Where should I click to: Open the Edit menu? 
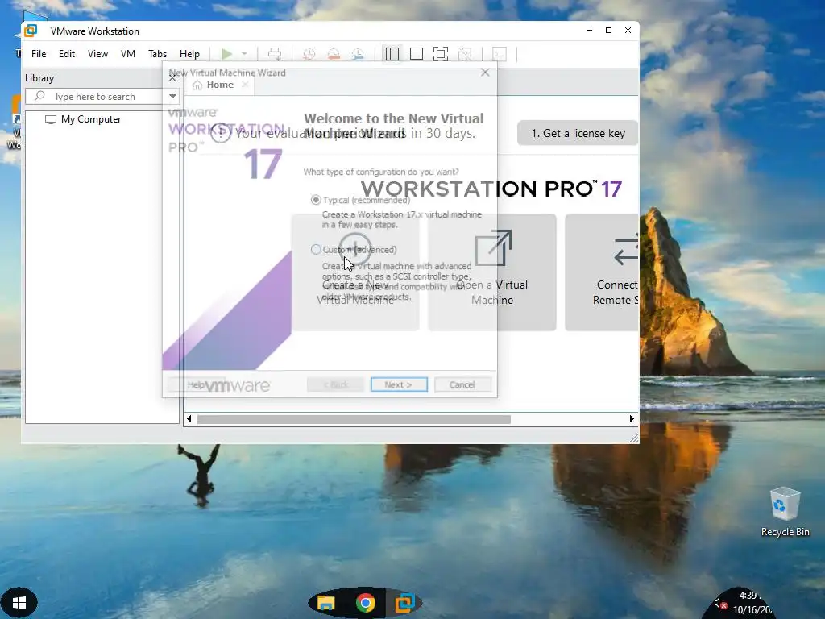pos(66,54)
